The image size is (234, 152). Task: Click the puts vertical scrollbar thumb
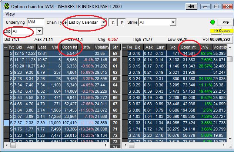[x=230, y=59]
